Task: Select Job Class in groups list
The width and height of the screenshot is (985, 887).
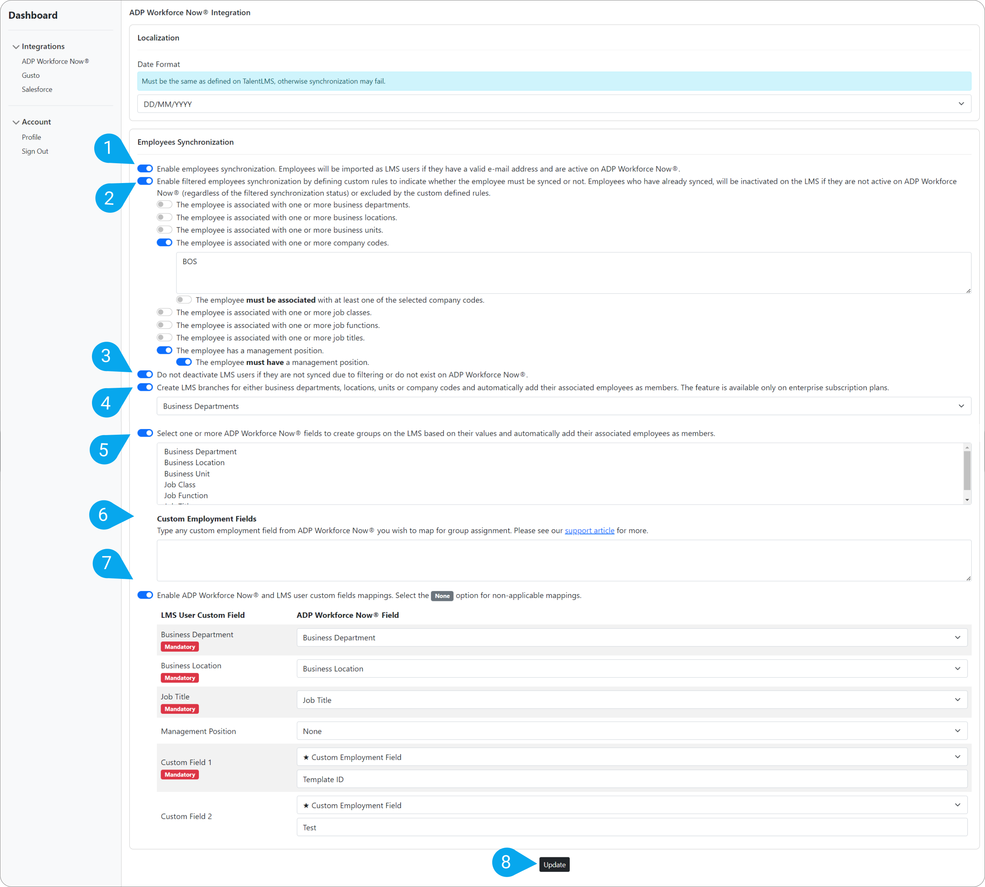Action: point(180,484)
